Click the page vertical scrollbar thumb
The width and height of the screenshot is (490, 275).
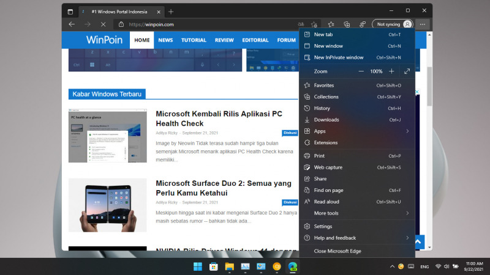pyautogui.click(x=429, y=86)
